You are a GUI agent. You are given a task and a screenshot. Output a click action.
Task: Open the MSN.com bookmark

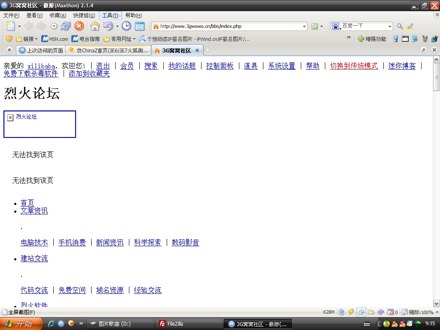point(55,39)
